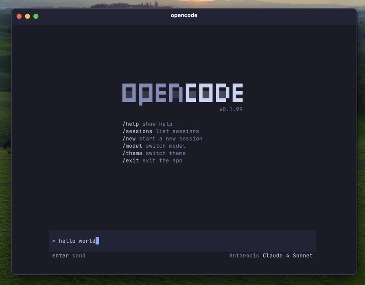Close the window with the red button

[19, 16]
